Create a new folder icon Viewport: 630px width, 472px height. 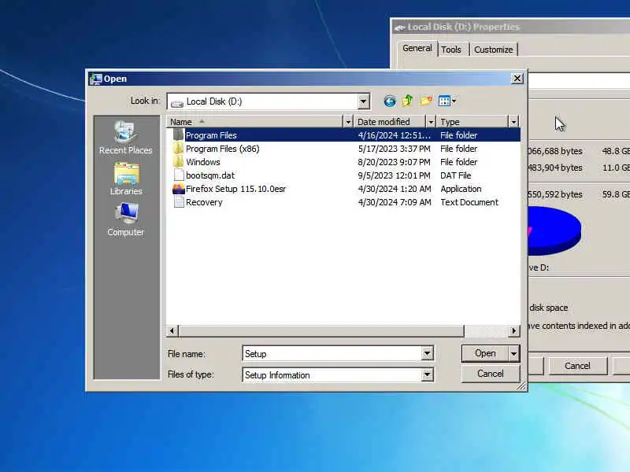[426, 101]
